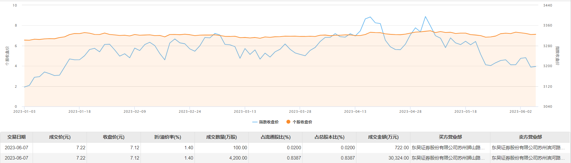Select the 占总股本比(%) column header
Image resolution: width=571 pixels, height=163 pixels.
pos(329,137)
